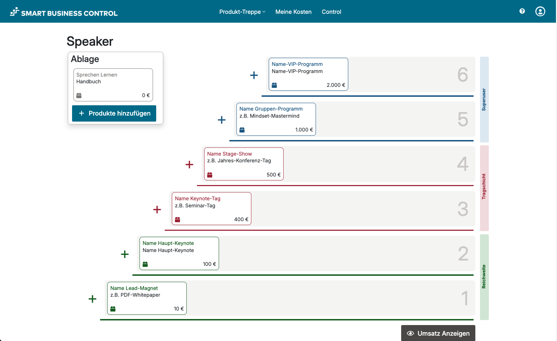The width and height of the screenshot is (557, 341).
Task: Select the blue Superuser category bar
Action: [x=484, y=100]
